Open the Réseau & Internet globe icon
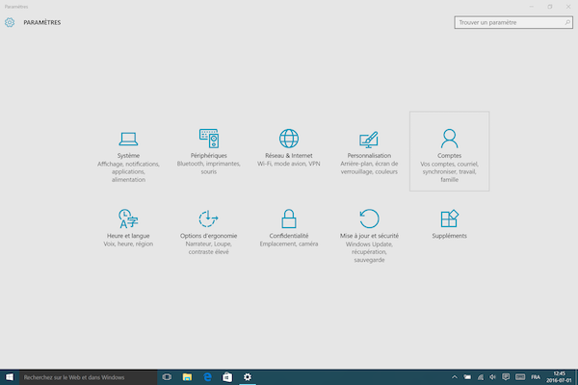Image resolution: width=578 pixels, height=385 pixels. pyautogui.click(x=289, y=139)
